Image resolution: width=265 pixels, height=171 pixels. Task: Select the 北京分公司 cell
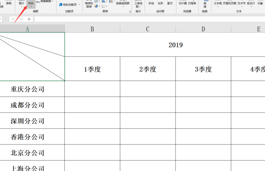point(32,153)
